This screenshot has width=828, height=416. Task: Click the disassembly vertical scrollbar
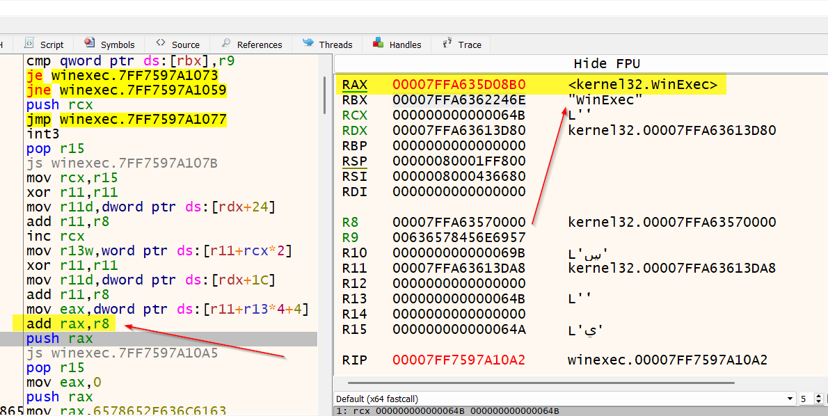point(325,94)
